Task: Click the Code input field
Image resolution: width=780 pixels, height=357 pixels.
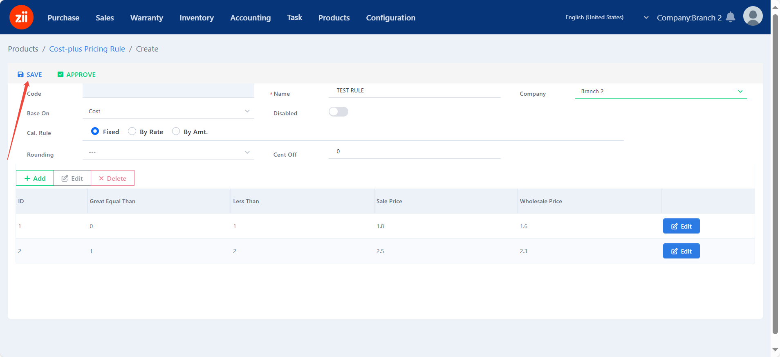Action: pos(168,90)
